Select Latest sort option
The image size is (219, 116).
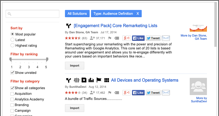(x=12, y=40)
